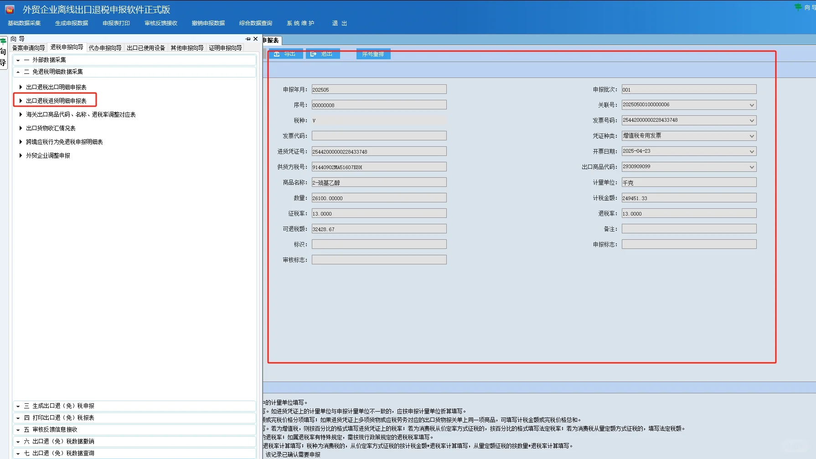This screenshot has height=459, width=816.
Task: Switch to the 出口已使用设备 tab
Action: [x=146, y=48]
